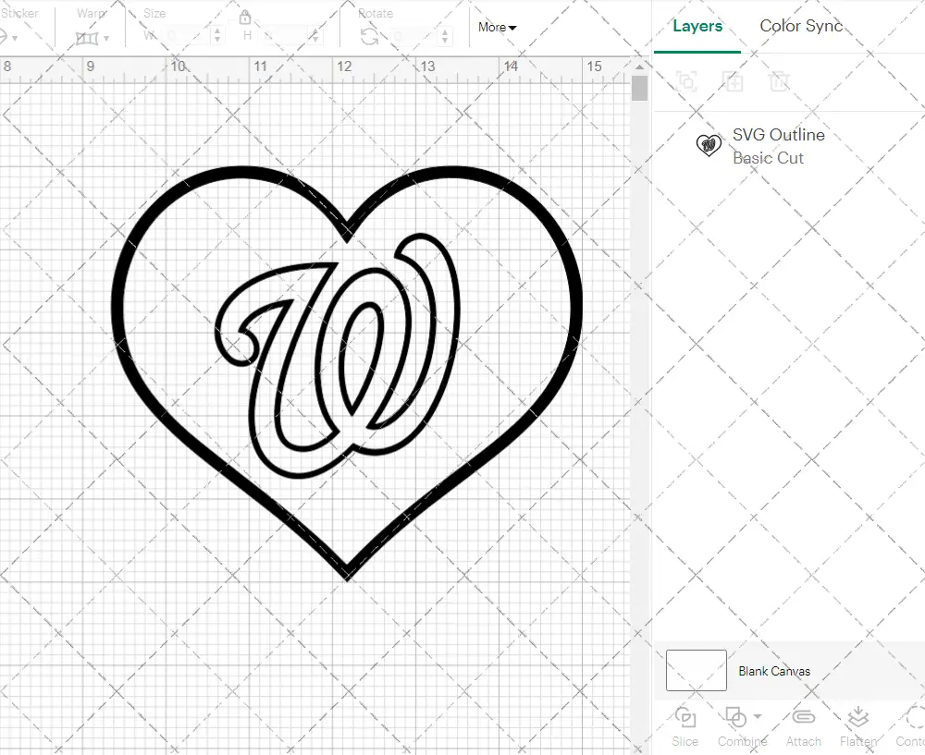Image resolution: width=925 pixels, height=755 pixels.
Task: Select the SVG Outline layer
Action: [778, 146]
